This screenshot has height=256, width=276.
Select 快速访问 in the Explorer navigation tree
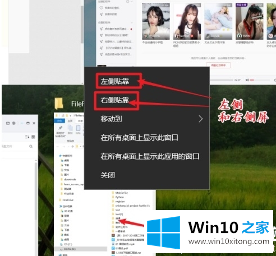point(66,156)
